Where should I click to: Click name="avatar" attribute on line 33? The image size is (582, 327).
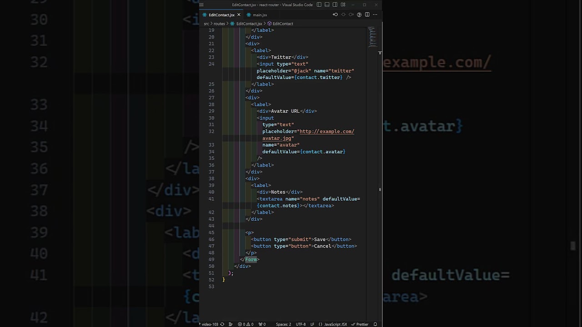coord(281,145)
